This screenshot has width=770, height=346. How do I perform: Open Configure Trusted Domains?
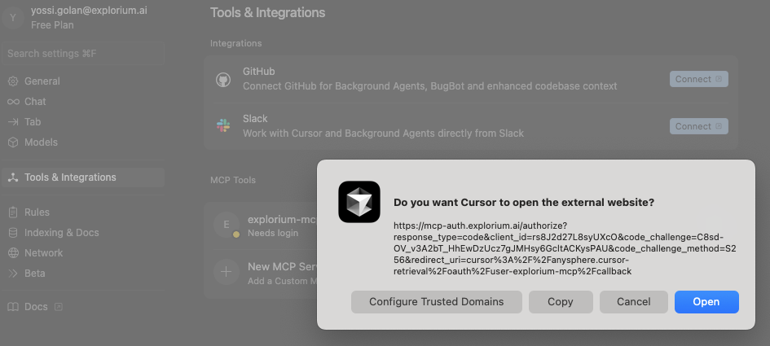coord(436,302)
